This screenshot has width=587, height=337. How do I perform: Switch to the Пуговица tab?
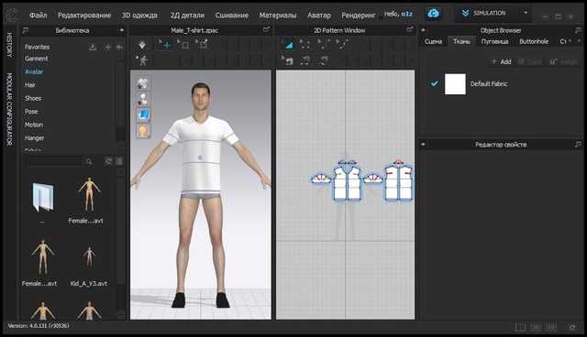click(494, 41)
